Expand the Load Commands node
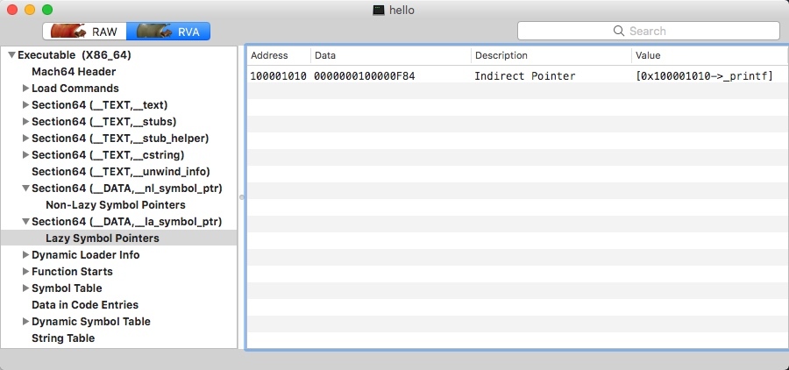Screen dimensions: 789x370 pyautogui.click(x=25, y=89)
